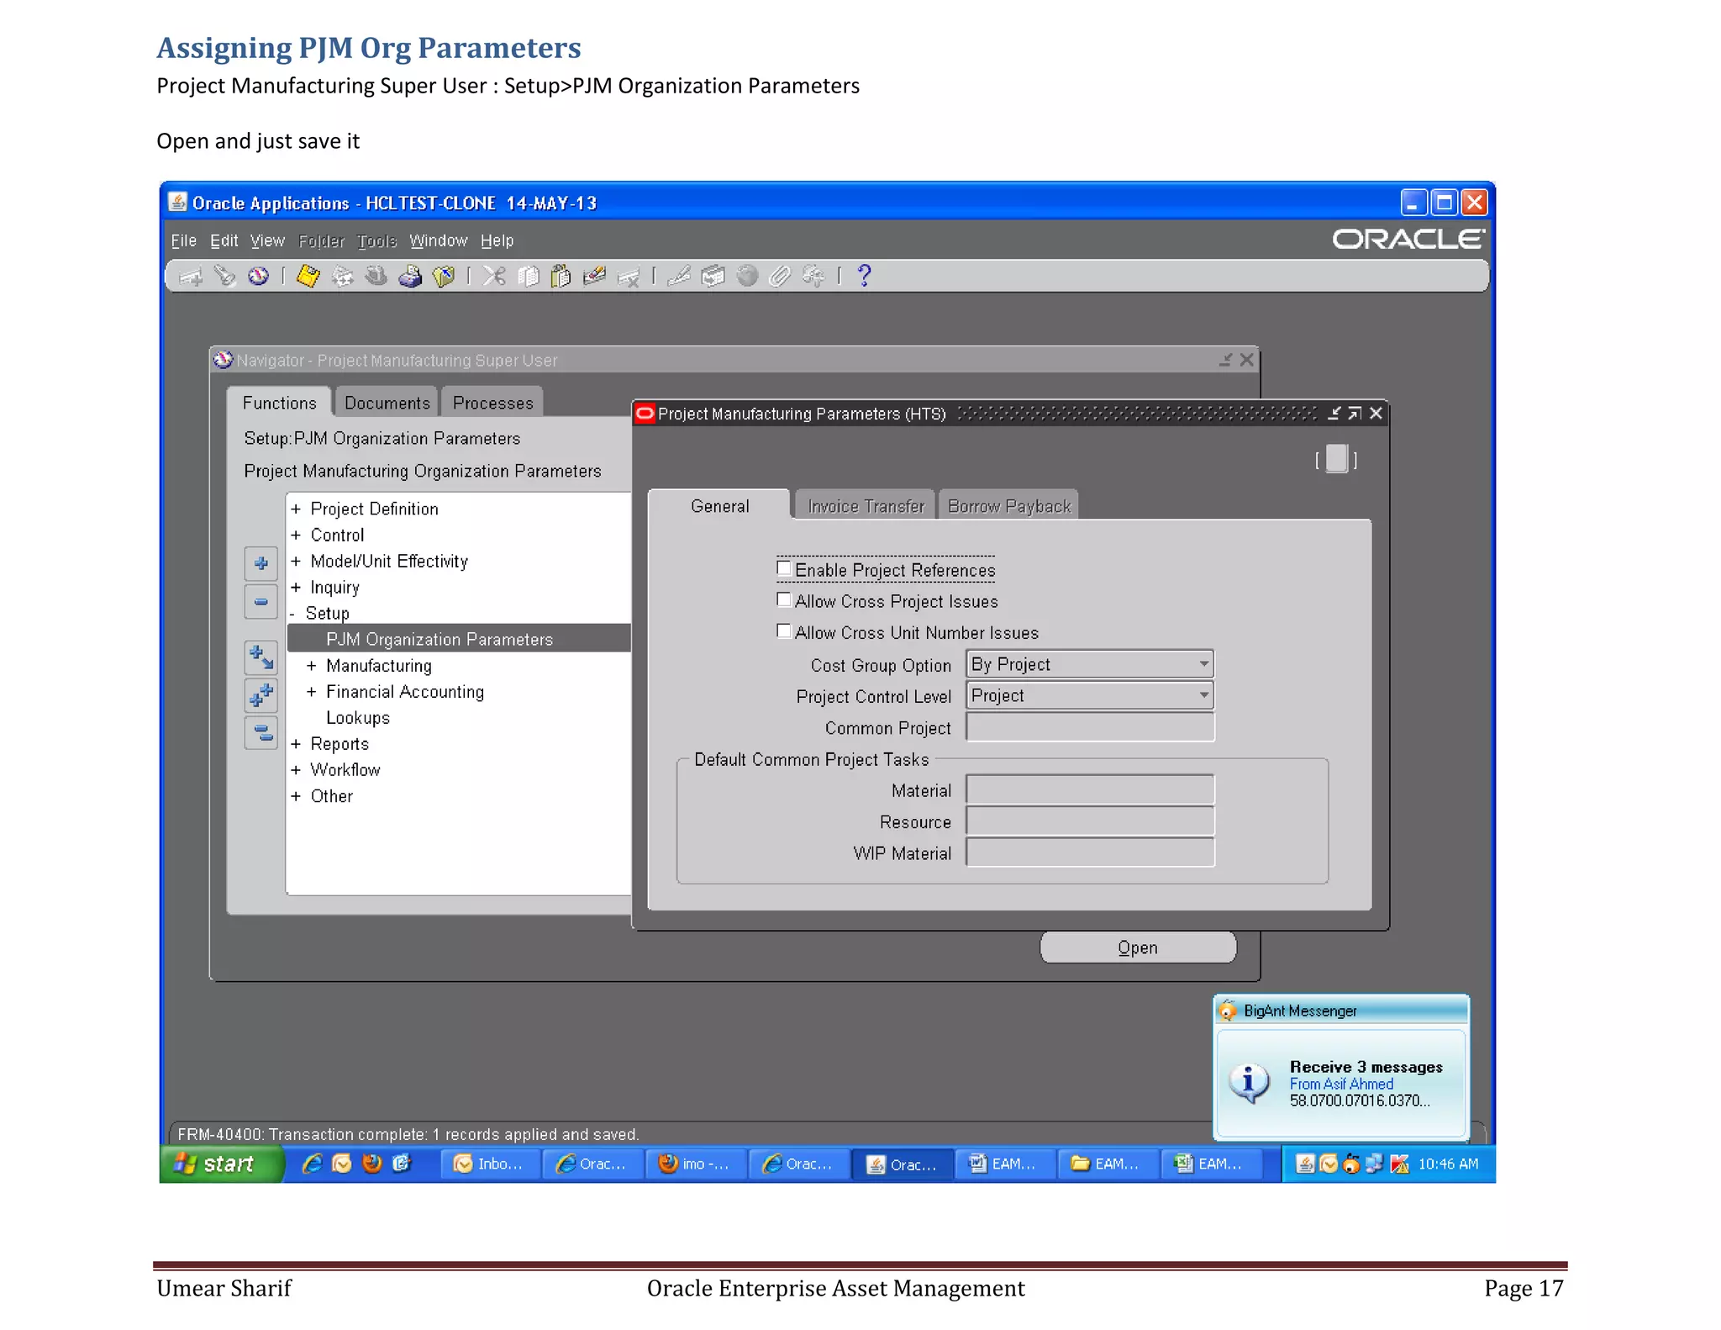Toggle Allow Cross Unit Number Issues
The width and height of the screenshot is (1721, 1330).
(784, 631)
